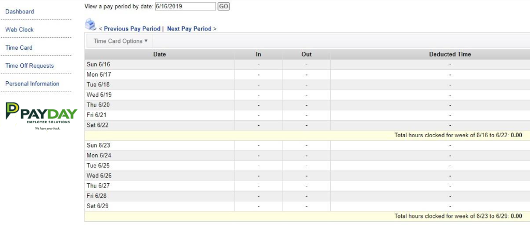Click the Mon 6/24 date cell
Viewport: 530px width, 248px height.
pos(98,155)
